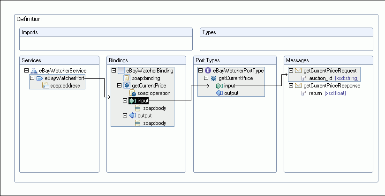Click the eBayWatcherPort port icon
The height and width of the screenshot is (196, 385).
pos(39,78)
